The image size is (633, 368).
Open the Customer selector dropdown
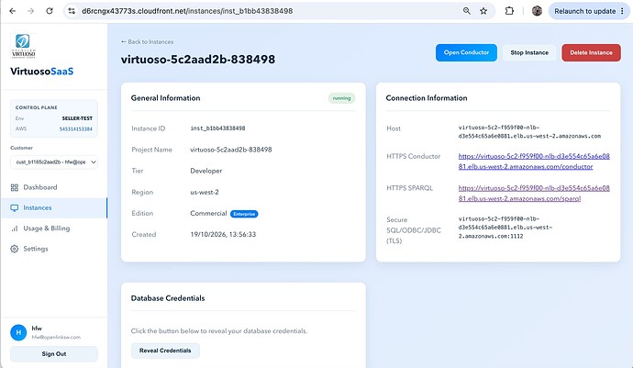pyautogui.click(x=54, y=162)
